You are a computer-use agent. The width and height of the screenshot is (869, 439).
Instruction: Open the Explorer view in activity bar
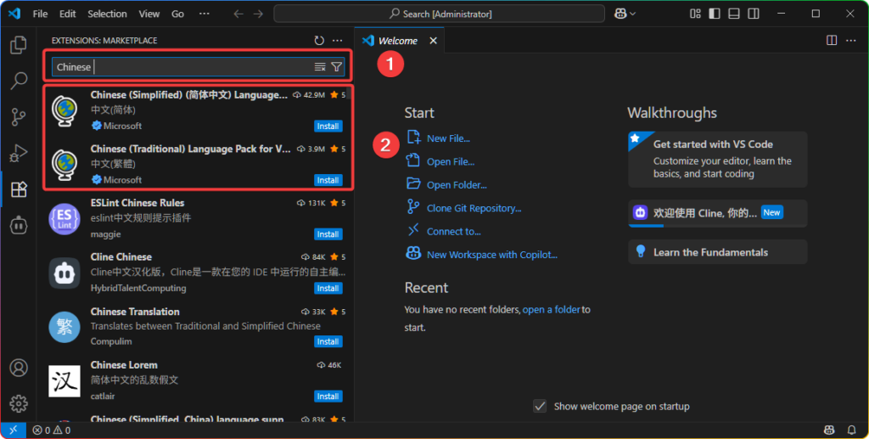(19, 45)
